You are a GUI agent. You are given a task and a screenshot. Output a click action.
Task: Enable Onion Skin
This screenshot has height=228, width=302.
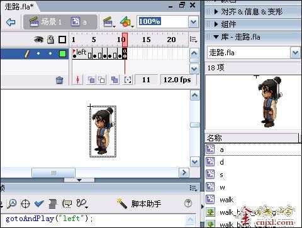(x=91, y=80)
